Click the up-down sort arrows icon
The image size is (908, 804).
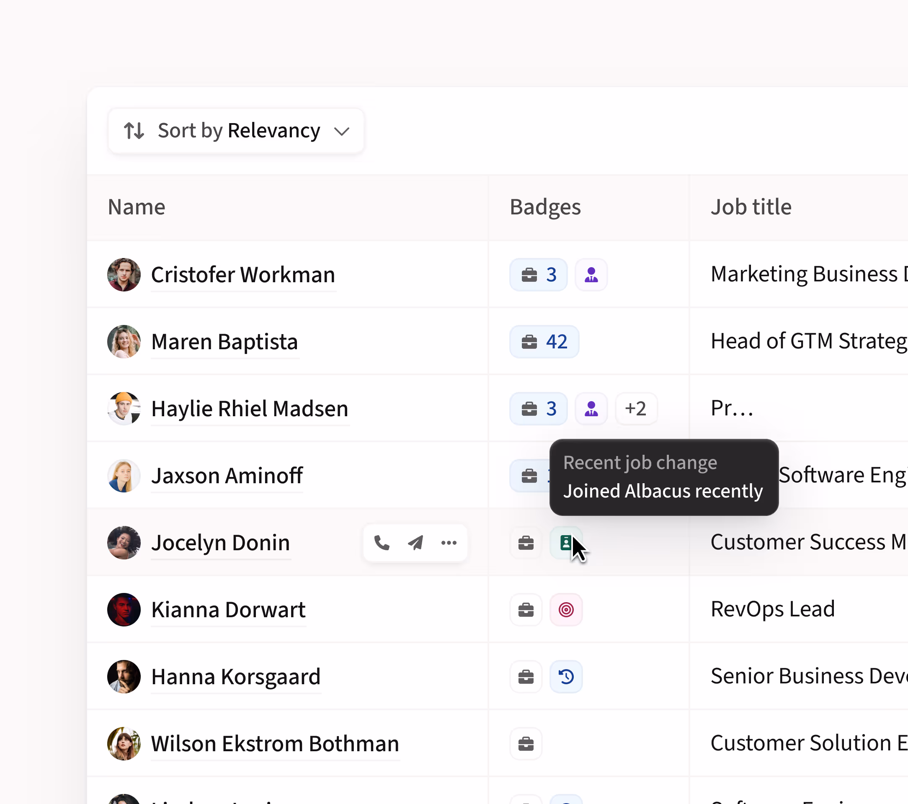click(134, 131)
